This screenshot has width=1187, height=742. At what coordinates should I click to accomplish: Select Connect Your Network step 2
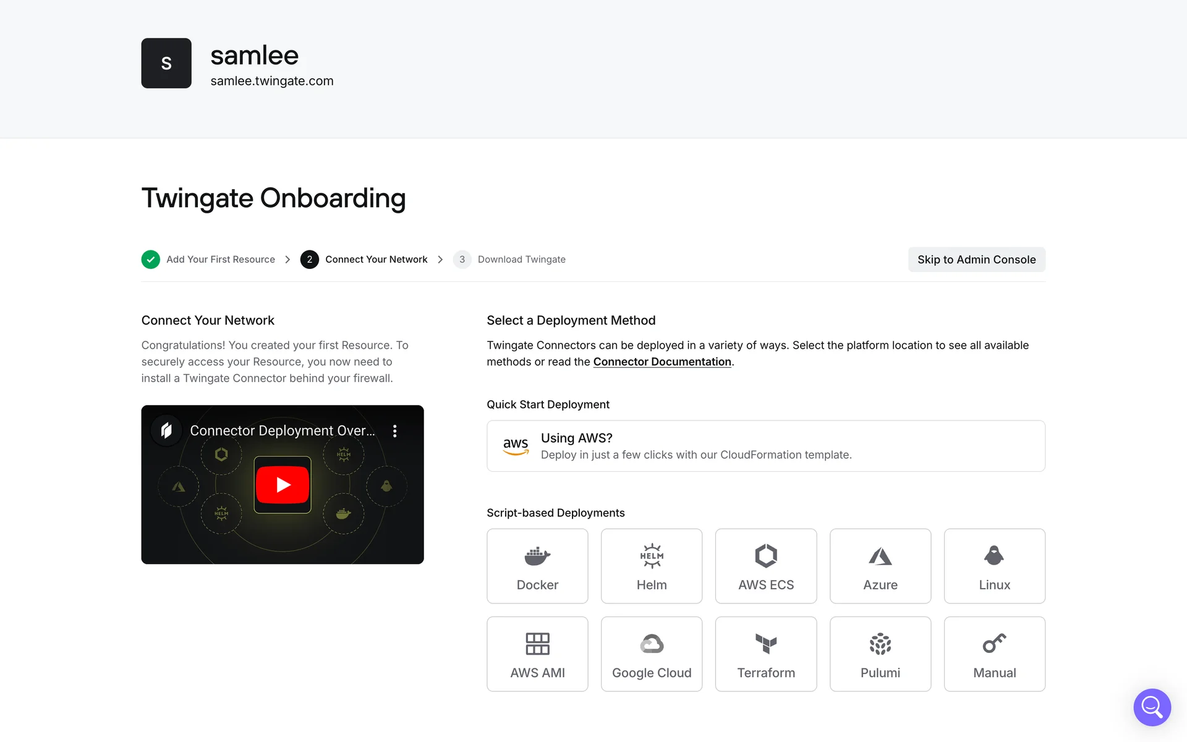click(x=375, y=260)
